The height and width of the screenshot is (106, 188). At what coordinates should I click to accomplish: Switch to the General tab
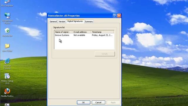tap(53, 21)
